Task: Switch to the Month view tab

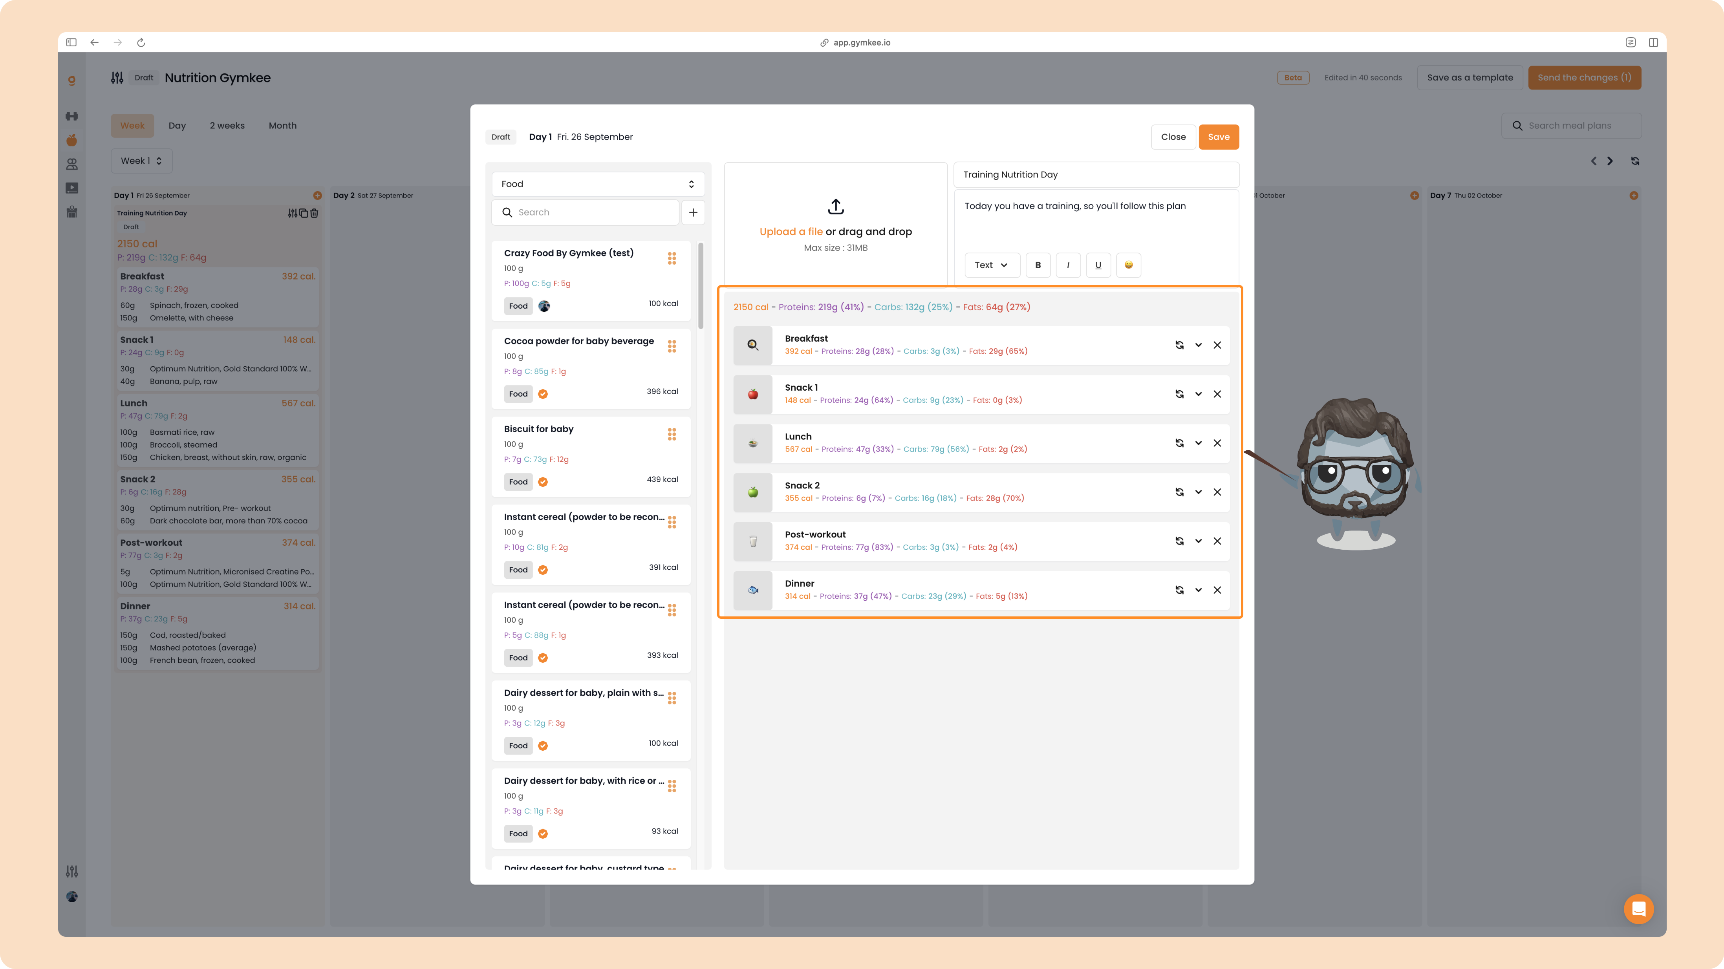Action: tap(282, 126)
